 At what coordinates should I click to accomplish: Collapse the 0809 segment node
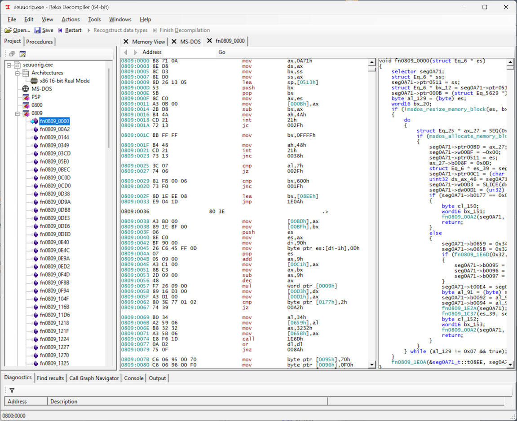pyautogui.click(x=18, y=113)
